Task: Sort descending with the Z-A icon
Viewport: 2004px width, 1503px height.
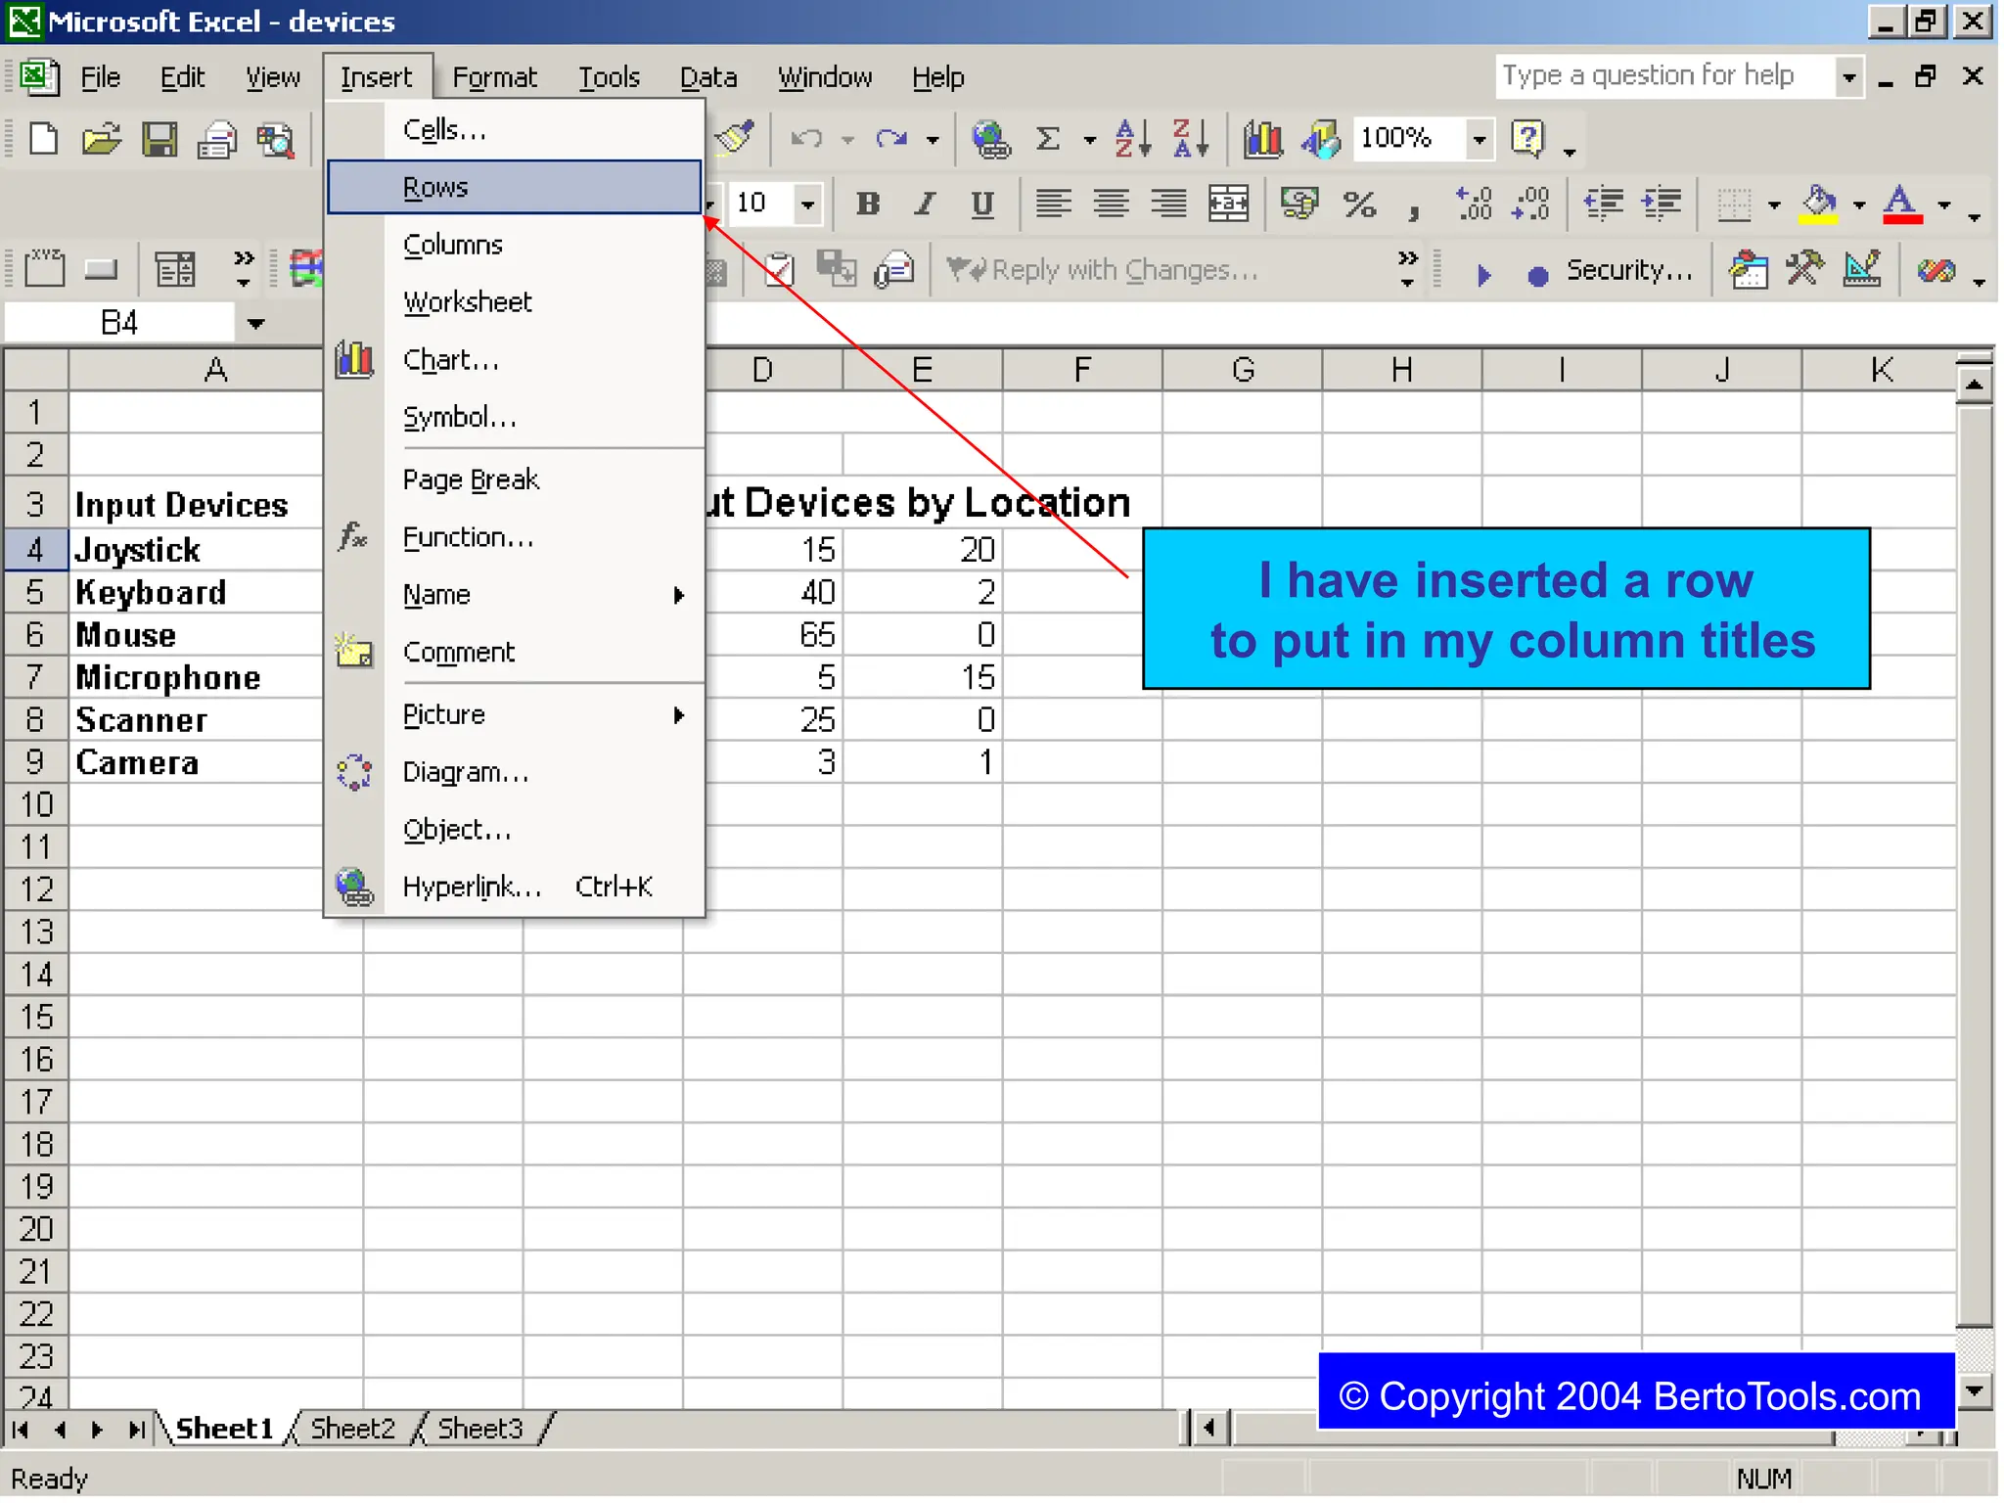Action: click(1191, 140)
